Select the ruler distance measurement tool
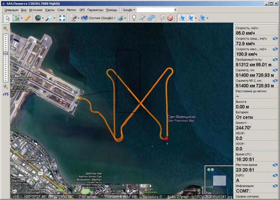280x200 pixels. (28, 18)
